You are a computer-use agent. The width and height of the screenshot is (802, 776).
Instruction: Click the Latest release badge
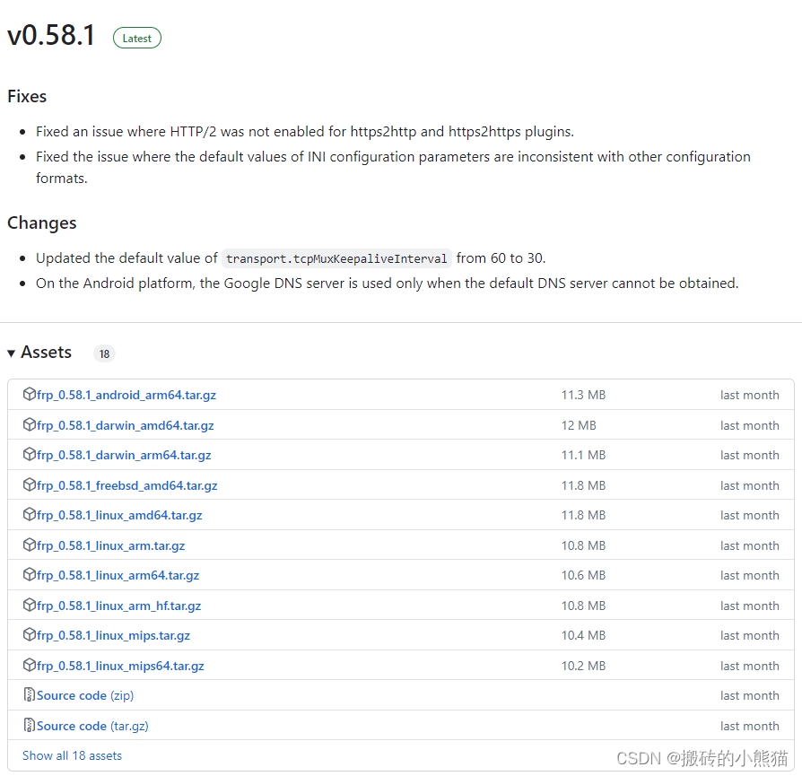coord(136,38)
